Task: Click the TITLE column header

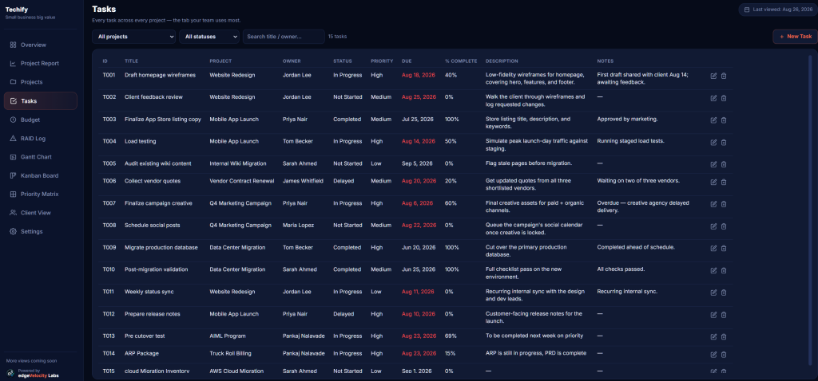Action: click(x=131, y=61)
